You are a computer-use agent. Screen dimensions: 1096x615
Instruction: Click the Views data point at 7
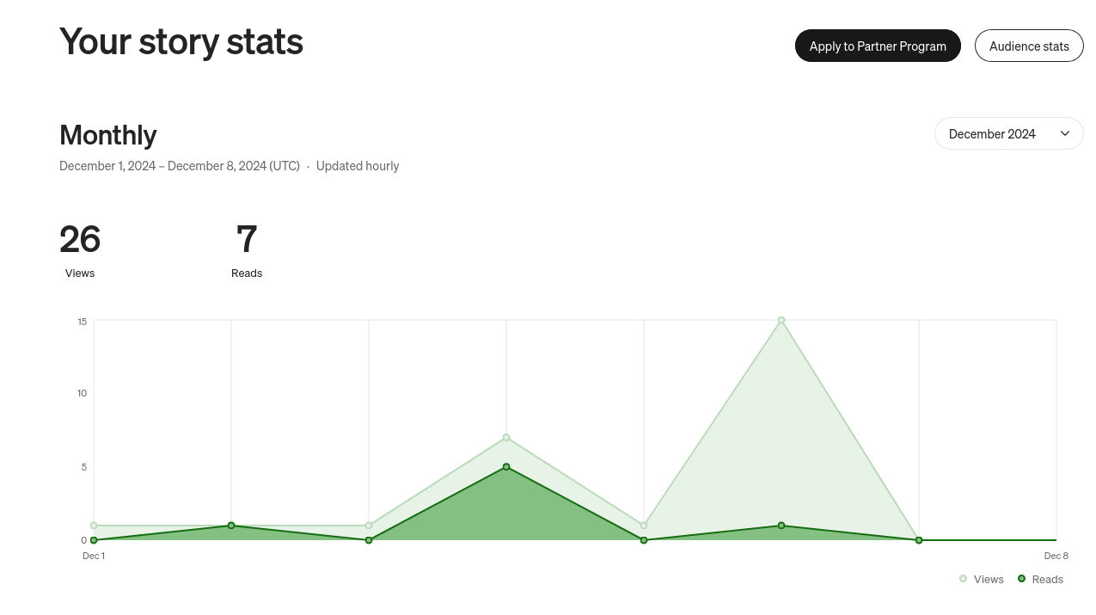506,438
